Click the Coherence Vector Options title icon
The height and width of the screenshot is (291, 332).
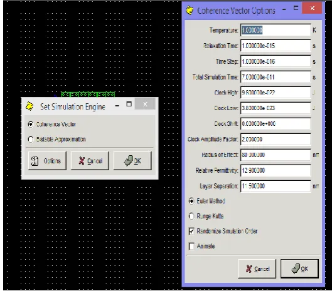tap(190, 11)
